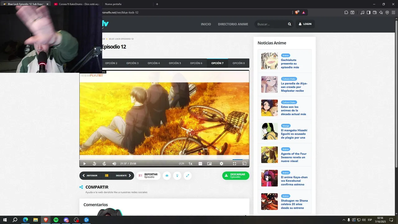This screenshot has height=224, width=398.
Task: Open Kaya-chan wa Kowakunai article
Action: tap(294, 181)
